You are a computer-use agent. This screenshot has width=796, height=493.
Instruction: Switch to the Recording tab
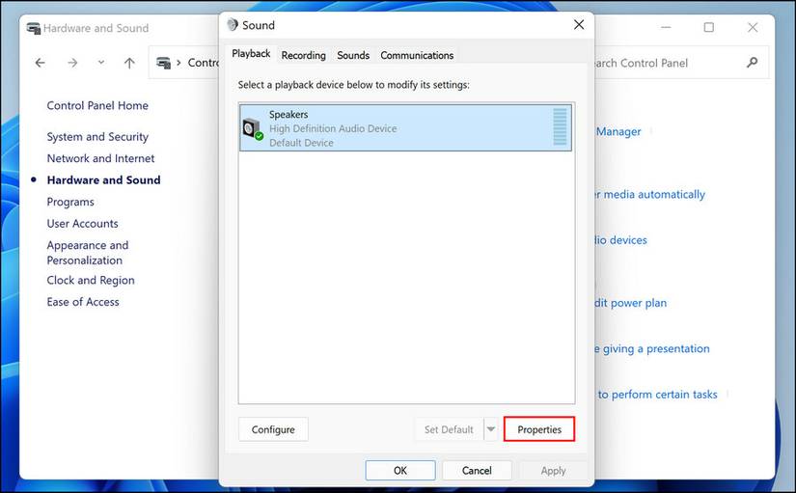[304, 55]
